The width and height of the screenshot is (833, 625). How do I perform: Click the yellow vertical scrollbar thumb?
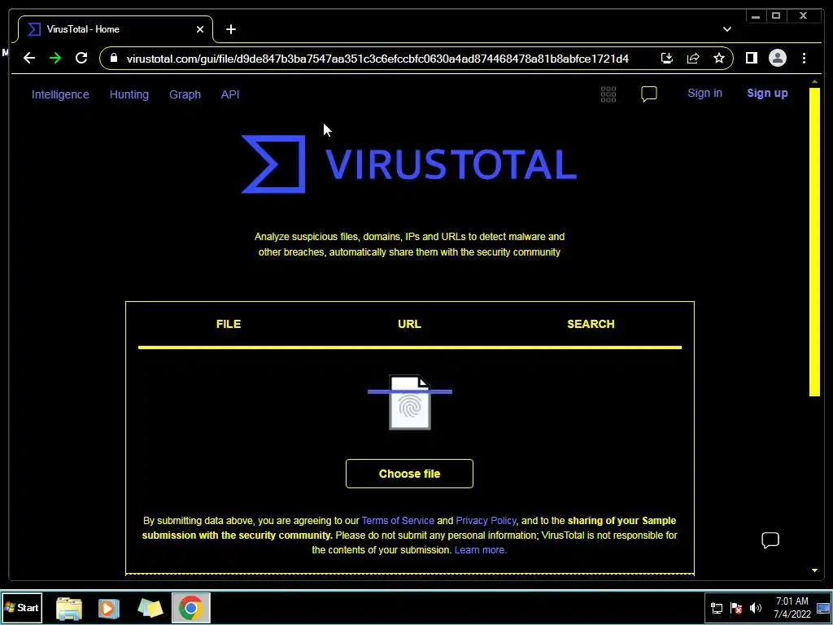coord(814,242)
